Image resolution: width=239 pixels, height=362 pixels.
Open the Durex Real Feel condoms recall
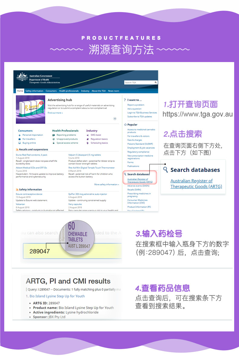pyautogui.click(x=31, y=155)
